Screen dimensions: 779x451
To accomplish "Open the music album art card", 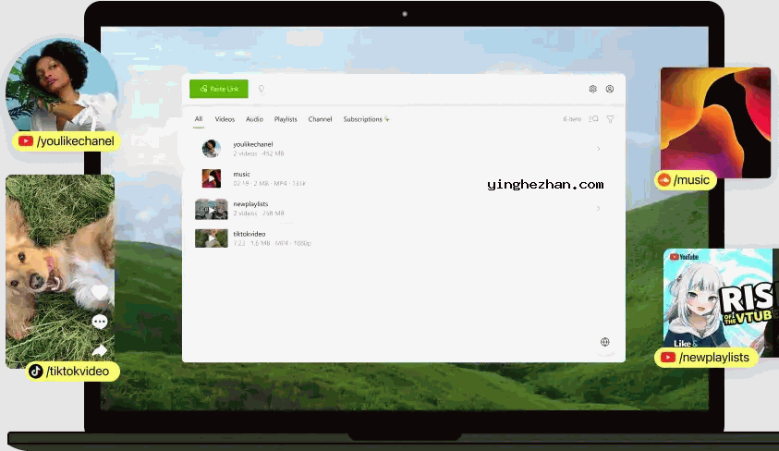I will tap(715, 123).
